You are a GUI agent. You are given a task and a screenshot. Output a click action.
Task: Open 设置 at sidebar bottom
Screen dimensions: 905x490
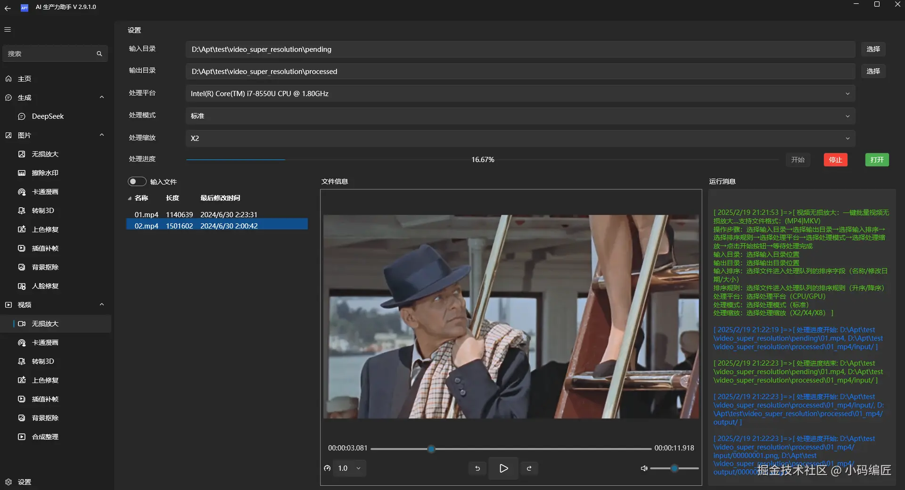click(x=56, y=482)
